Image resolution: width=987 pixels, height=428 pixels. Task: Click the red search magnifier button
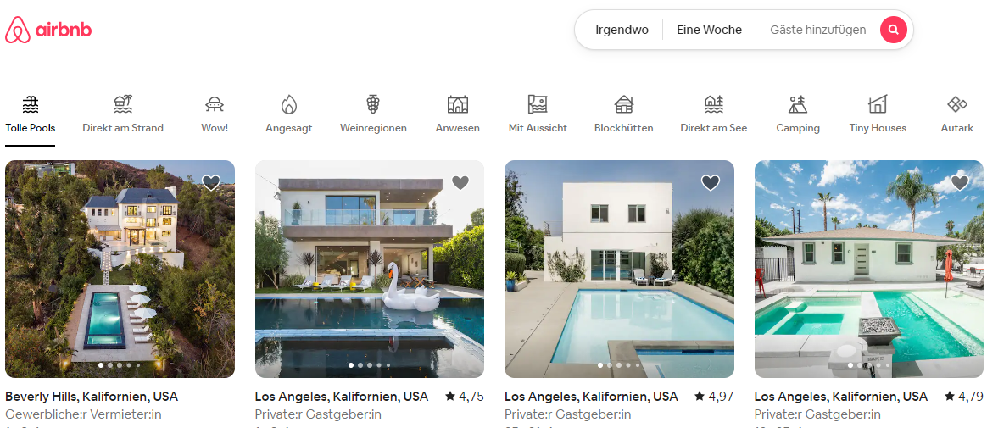(x=893, y=30)
